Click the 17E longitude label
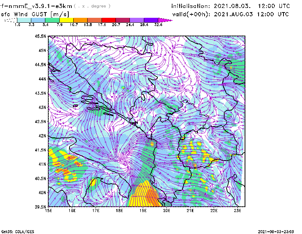The image size is (302, 234). [96, 211]
